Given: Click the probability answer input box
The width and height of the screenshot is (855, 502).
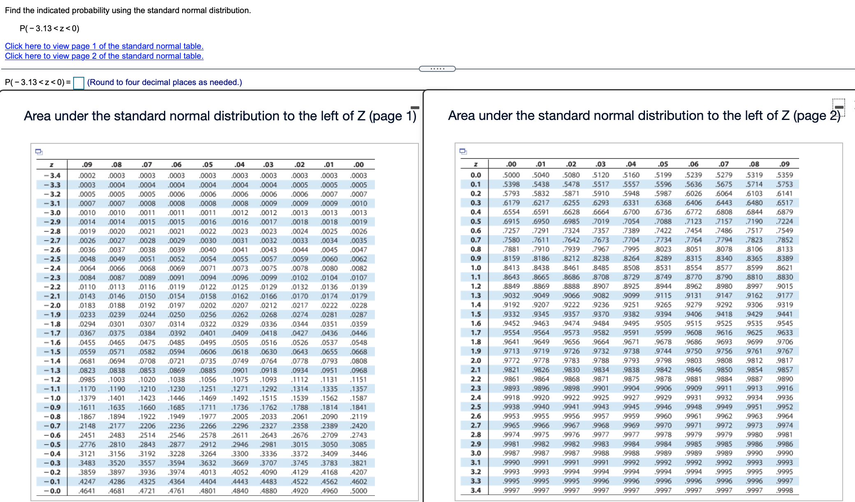Looking at the screenshot, I should [78, 83].
